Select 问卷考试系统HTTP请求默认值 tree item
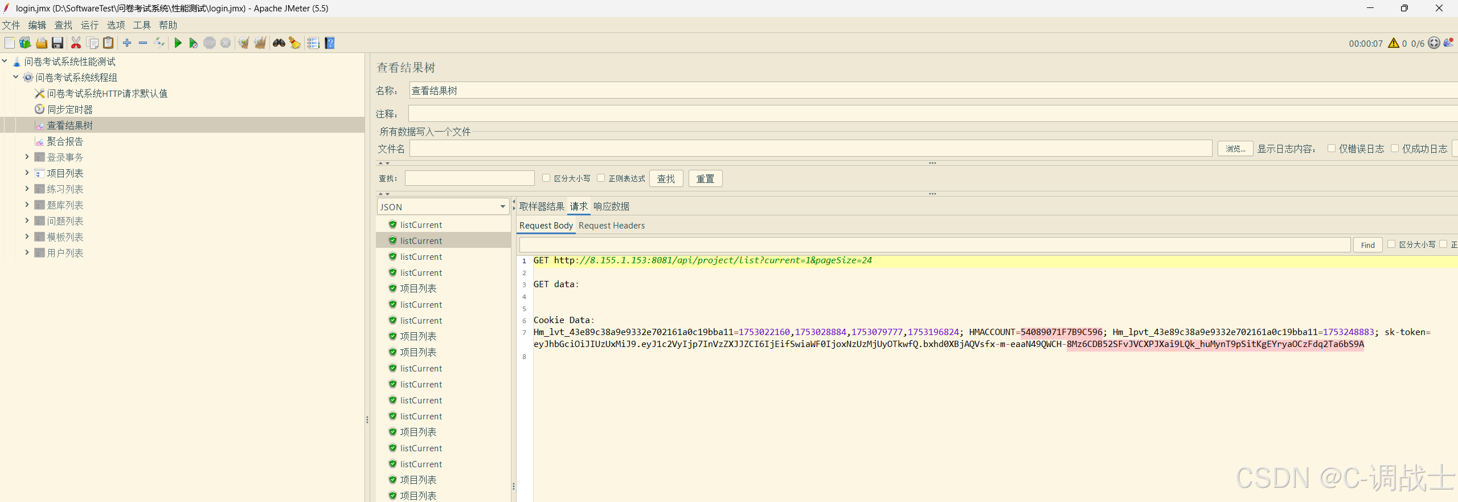 (107, 93)
